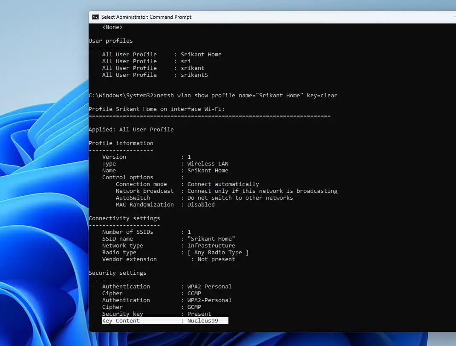
Task: Click the "Connect automatically" connection mode value
Action: pos(223,184)
